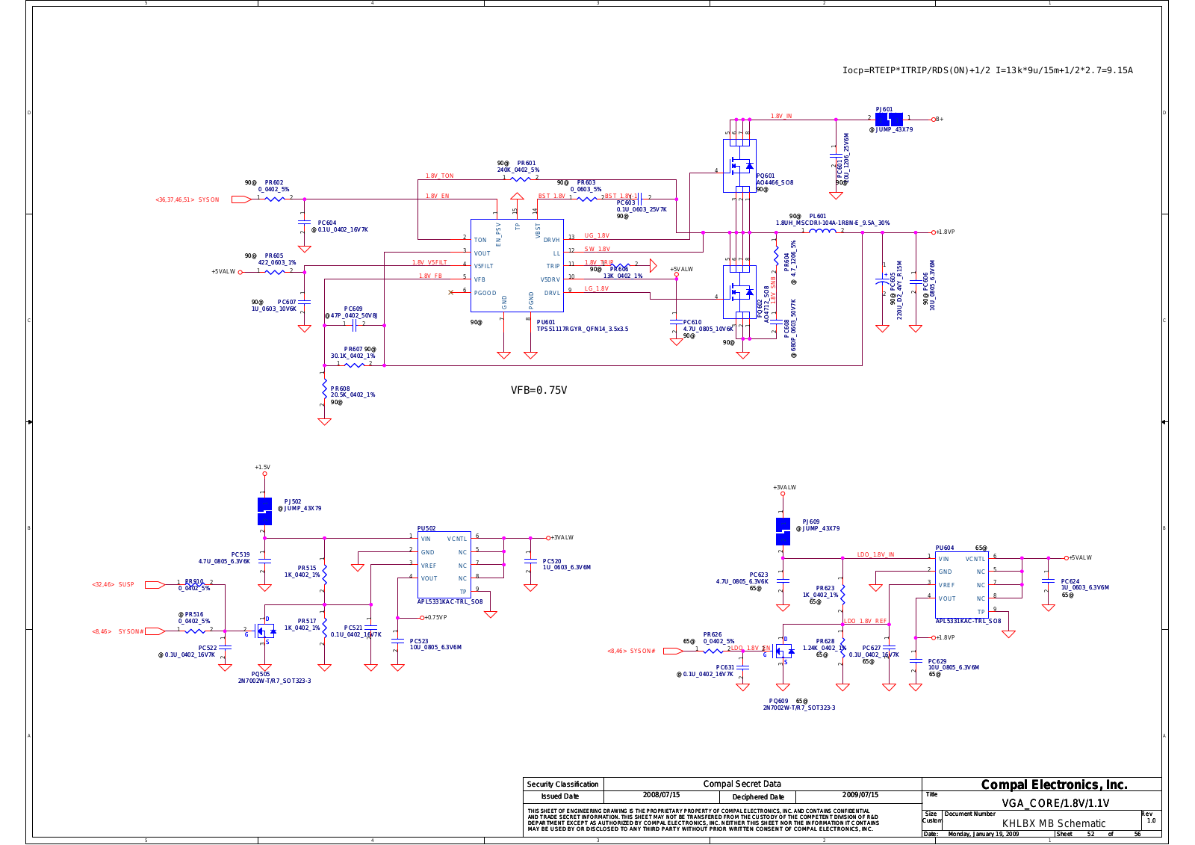Select the PC520 1U capacitor symbol
Image resolution: width=1195 pixels, height=845 pixels.
[530, 560]
